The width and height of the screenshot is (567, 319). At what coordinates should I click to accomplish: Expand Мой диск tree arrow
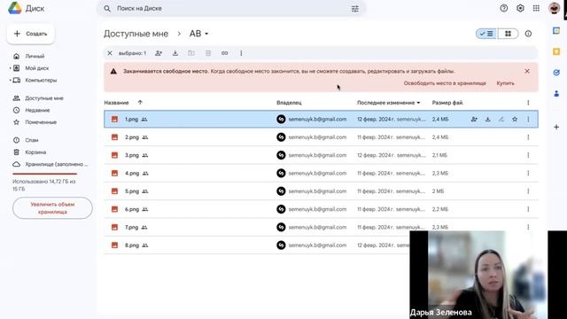(10, 68)
